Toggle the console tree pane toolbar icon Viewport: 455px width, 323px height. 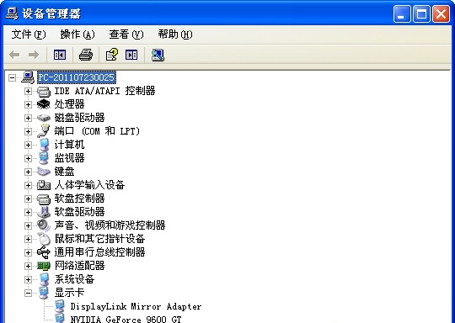60,55
